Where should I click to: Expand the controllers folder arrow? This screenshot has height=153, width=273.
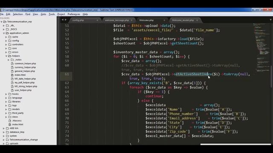[6, 45]
